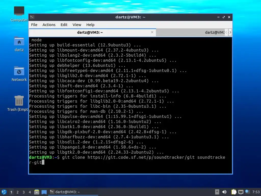Open the Lubuntu start menu icon
Screen dimensions: 261x196
click(4, 192)
